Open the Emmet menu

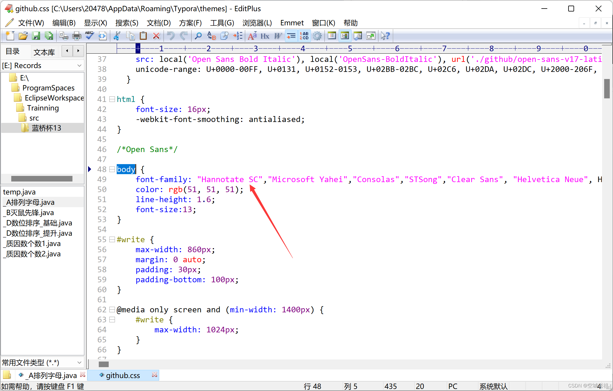[292, 23]
